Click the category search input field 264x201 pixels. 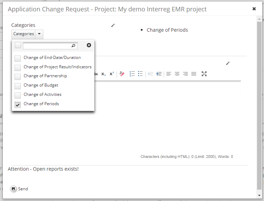click(48, 46)
